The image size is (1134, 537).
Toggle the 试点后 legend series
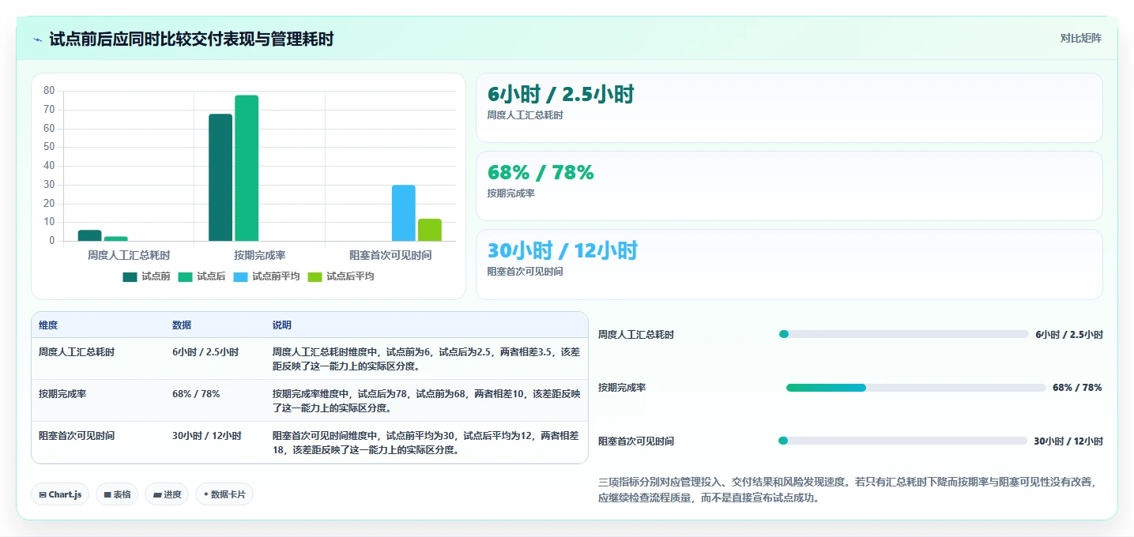point(202,276)
